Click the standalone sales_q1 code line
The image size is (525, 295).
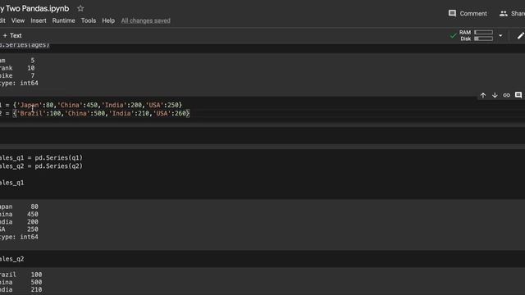(x=12, y=183)
